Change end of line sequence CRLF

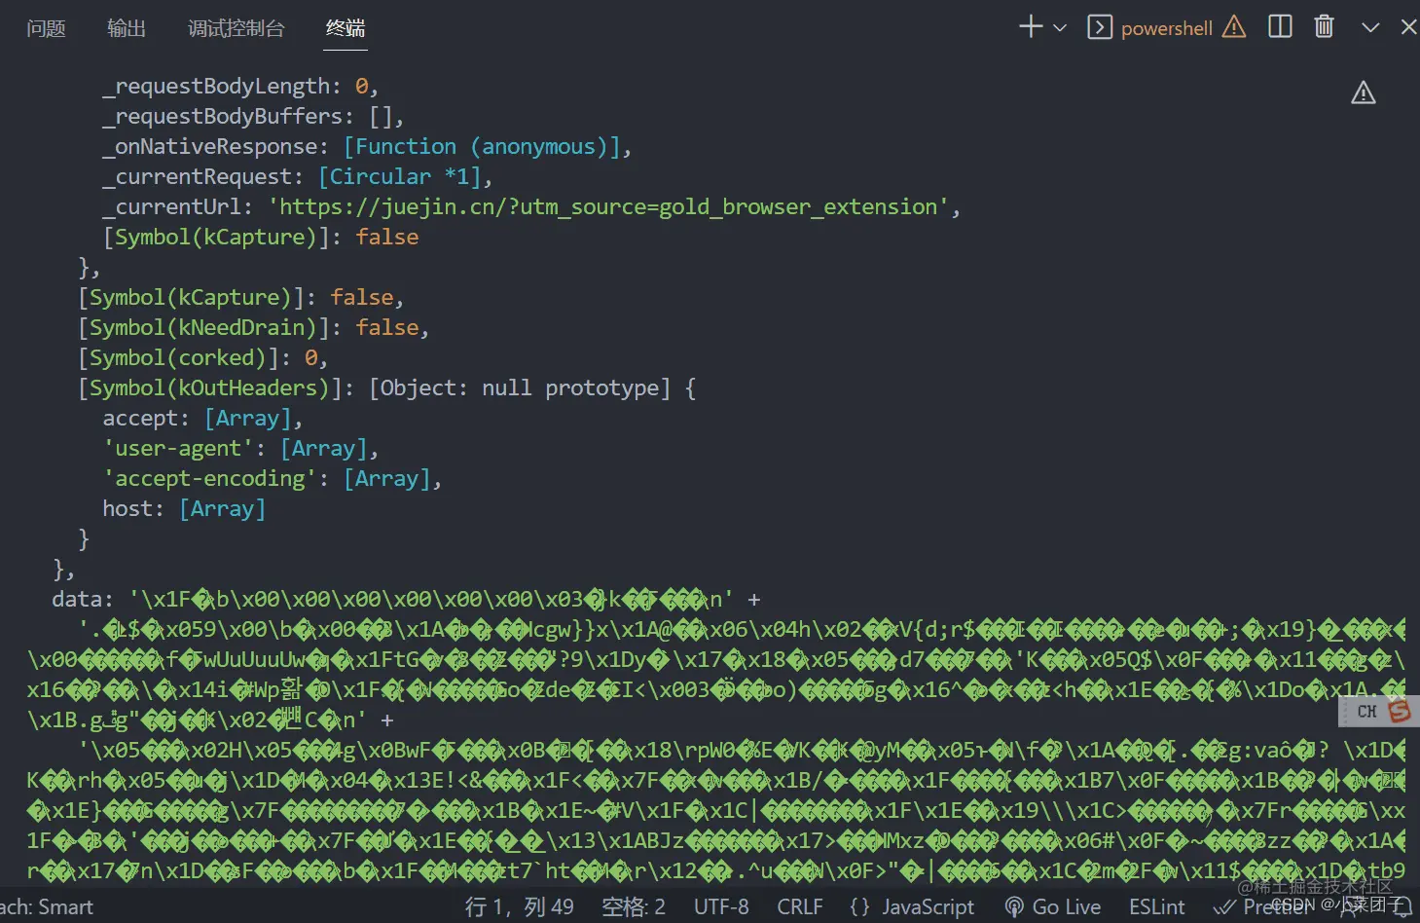[x=800, y=907]
